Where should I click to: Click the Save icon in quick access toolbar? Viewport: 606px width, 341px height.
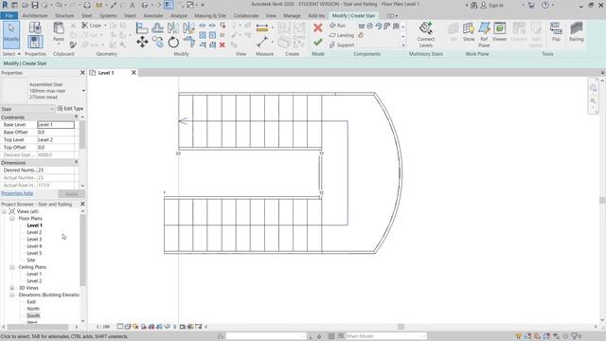[35, 5]
